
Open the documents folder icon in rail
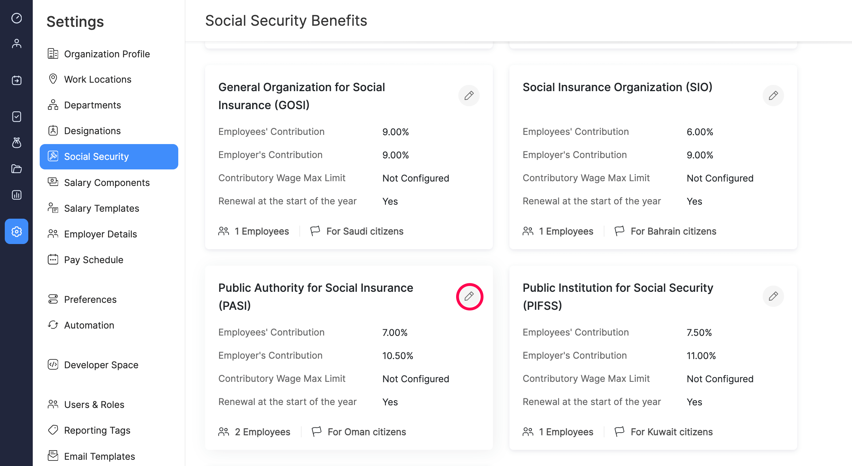click(x=17, y=169)
